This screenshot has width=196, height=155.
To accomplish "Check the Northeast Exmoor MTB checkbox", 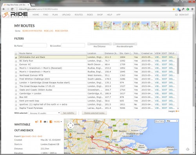I will tap(16, 76).
